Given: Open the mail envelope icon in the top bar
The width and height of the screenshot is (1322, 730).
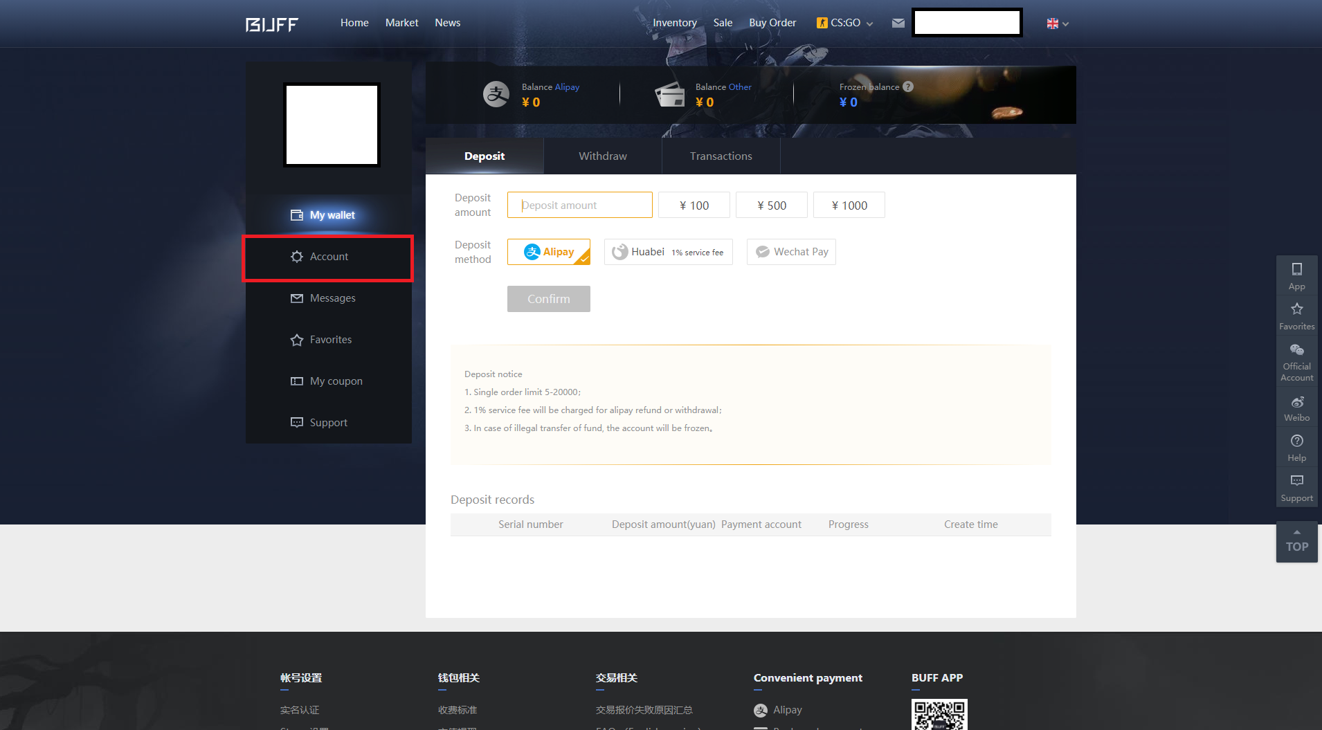Looking at the screenshot, I should tap(898, 23).
